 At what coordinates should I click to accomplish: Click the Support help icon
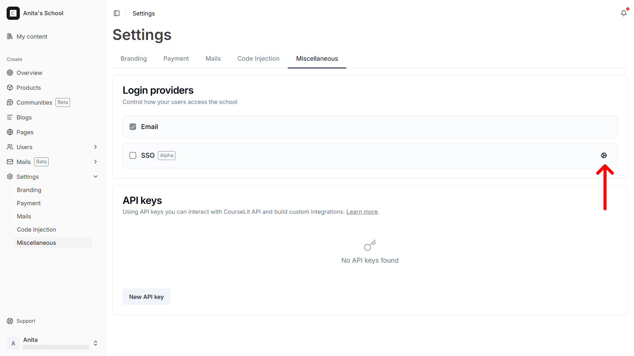tap(10, 321)
